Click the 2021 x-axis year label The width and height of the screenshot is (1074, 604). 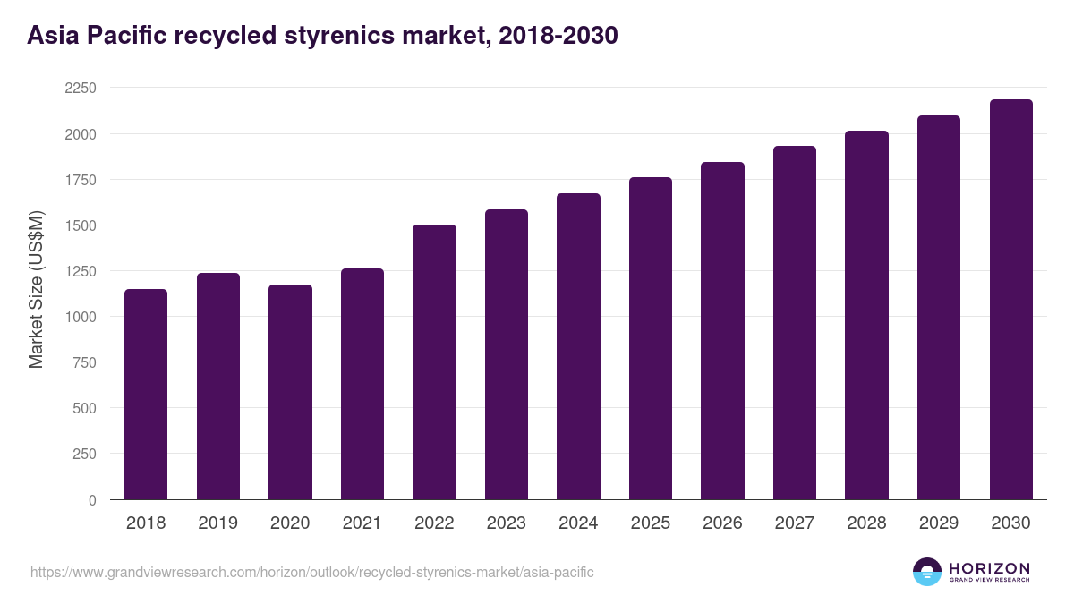(362, 523)
